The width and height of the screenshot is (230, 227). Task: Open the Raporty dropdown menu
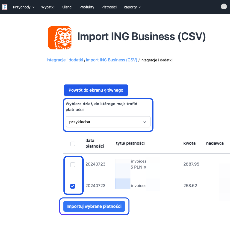pos(132,7)
